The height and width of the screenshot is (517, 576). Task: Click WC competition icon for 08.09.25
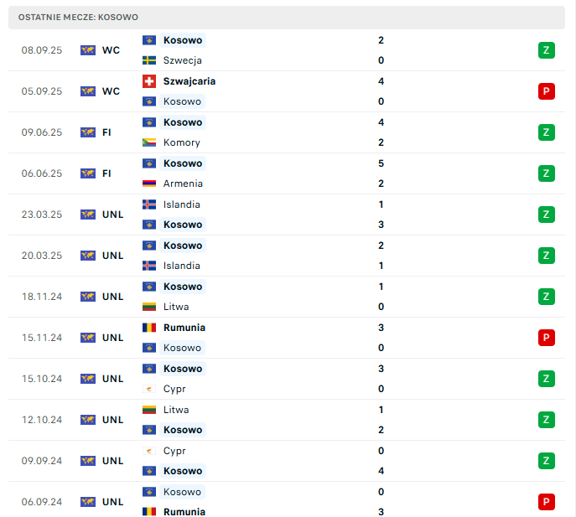point(88,50)
